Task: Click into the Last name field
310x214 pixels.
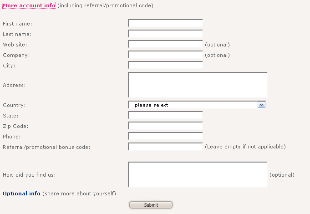Action: (x=165, y=34)
